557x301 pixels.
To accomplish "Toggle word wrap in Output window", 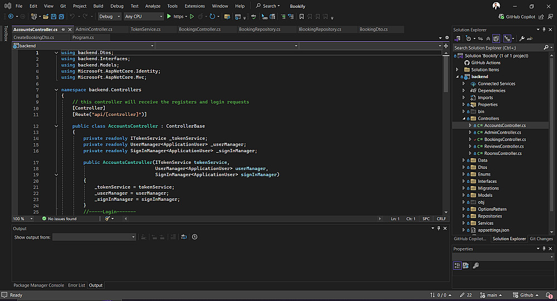I will coord(183,237).
